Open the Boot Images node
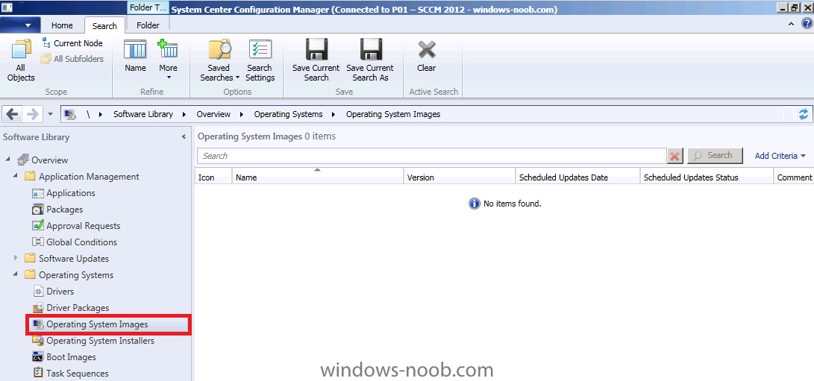This screenshot has height=381, width=814. [x=71, y=357]
